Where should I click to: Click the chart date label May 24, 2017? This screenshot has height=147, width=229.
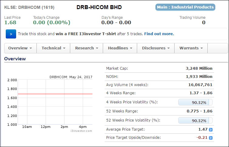coord(81,77)
